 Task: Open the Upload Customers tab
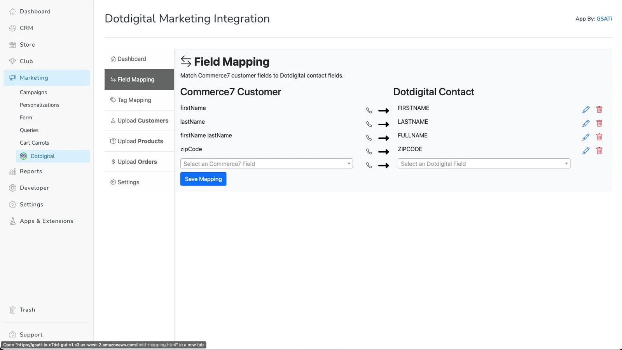pos(139,121)
